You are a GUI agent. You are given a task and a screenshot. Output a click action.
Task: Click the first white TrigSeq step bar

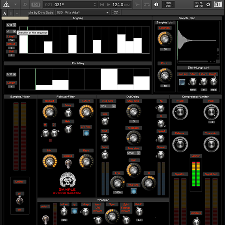(23, 44)
